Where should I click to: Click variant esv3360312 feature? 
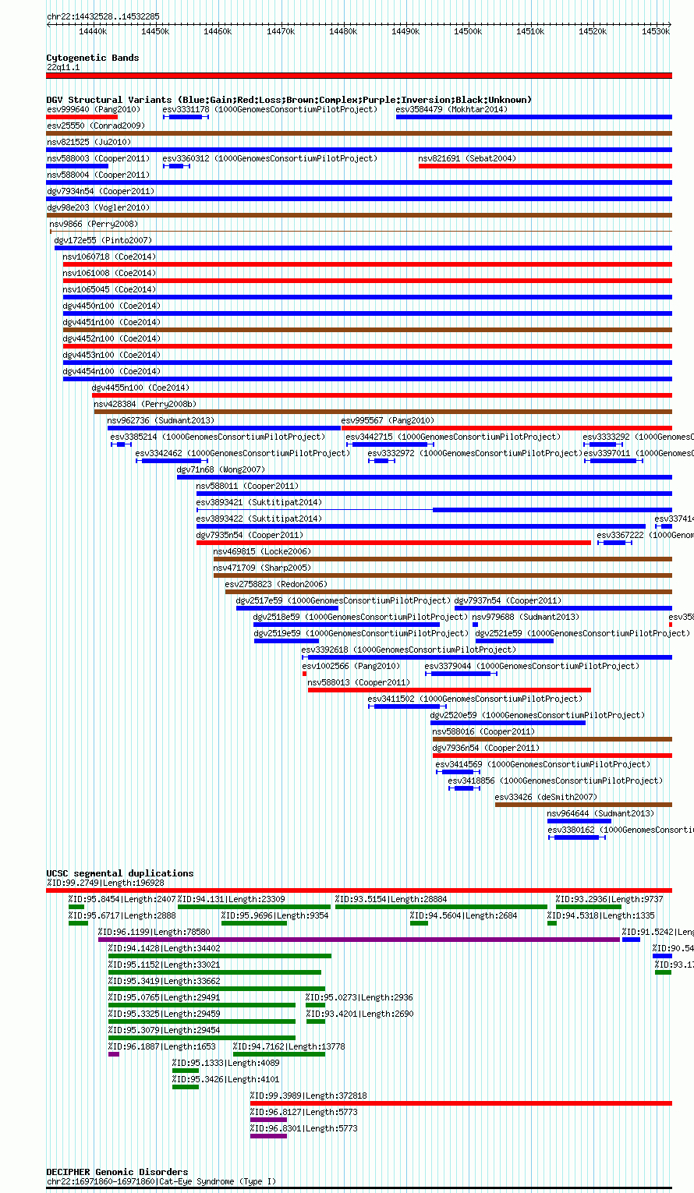pyautogui.click(x=176, y=166)
